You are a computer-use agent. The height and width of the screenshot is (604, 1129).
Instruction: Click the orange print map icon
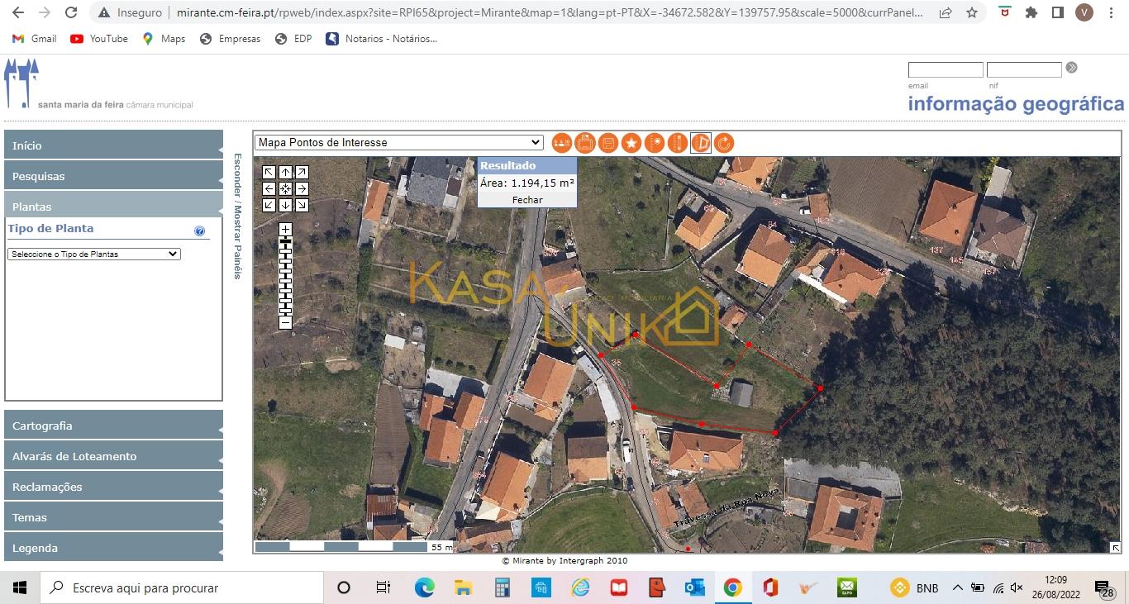click(x=585, y=143)
